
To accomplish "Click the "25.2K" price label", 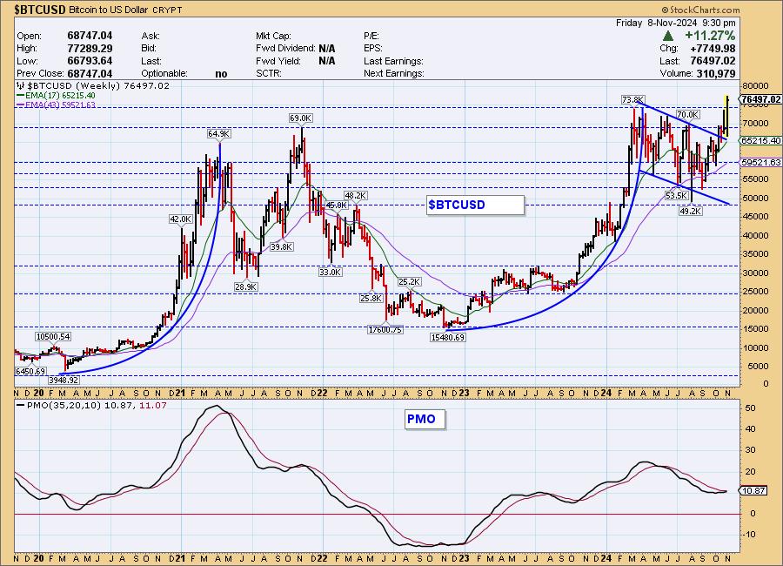I will tap(410, 282).
